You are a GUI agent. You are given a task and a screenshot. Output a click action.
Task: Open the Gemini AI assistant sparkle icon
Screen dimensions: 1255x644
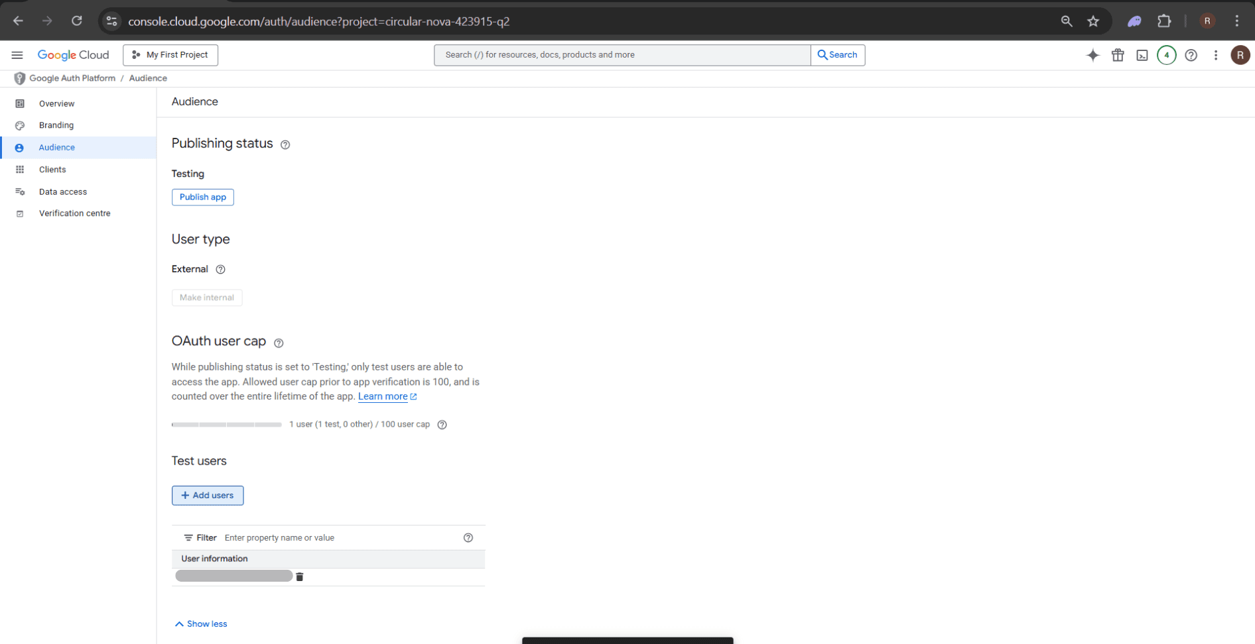pos(1092,55)
